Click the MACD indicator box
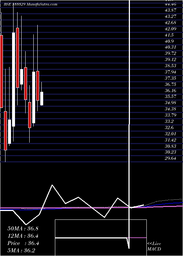183x256 pixels. click(x=101, y=238)
